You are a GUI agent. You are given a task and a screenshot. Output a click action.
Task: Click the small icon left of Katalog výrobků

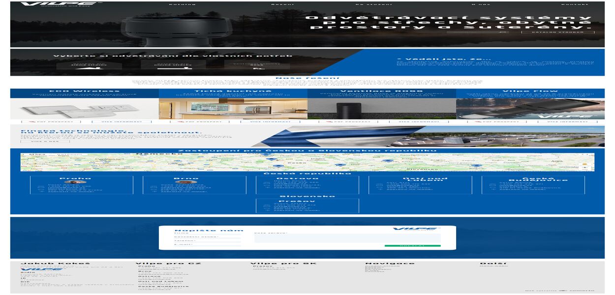503,32
